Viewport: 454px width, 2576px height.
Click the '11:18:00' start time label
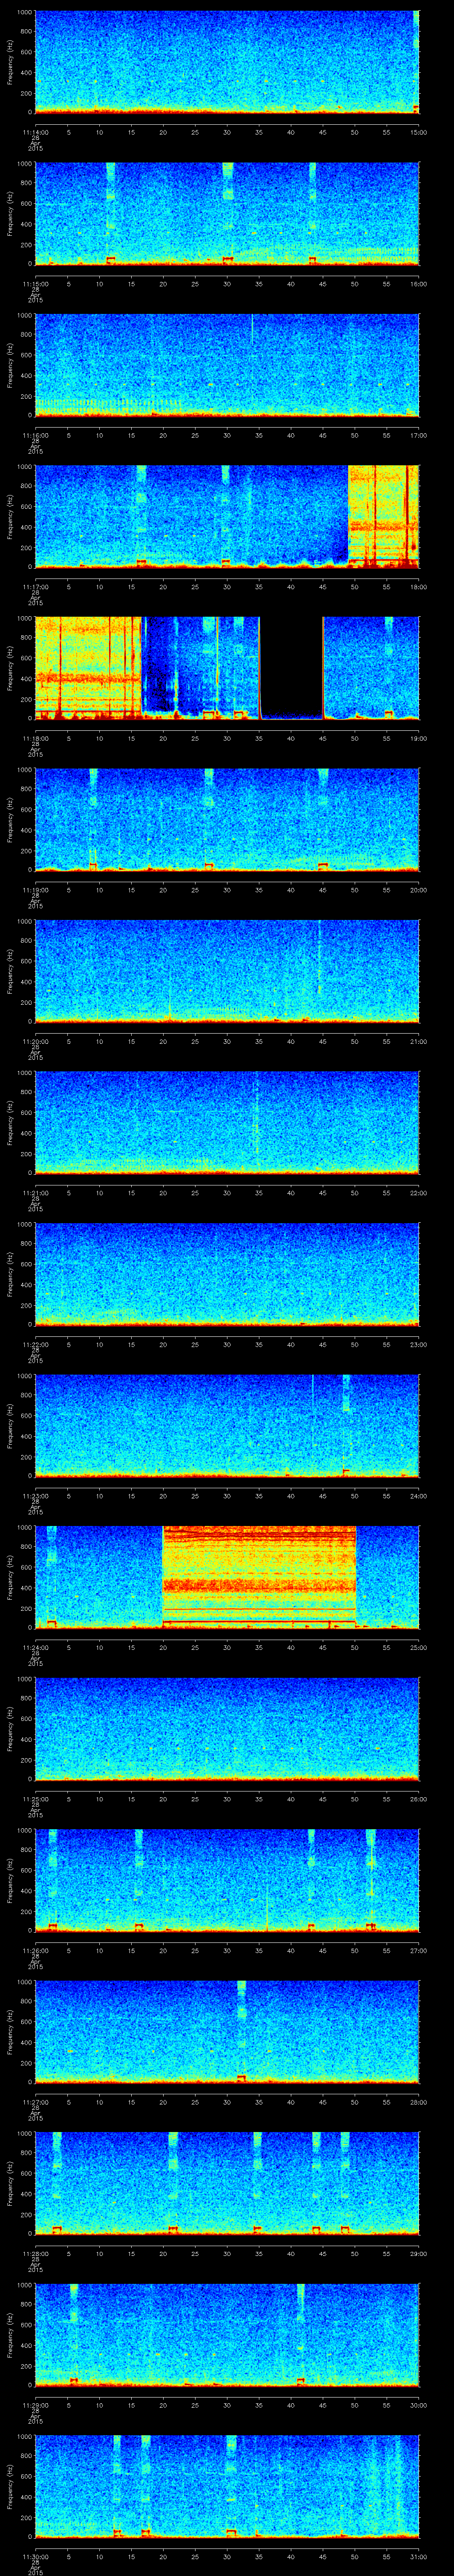click(x=35, y=738)
